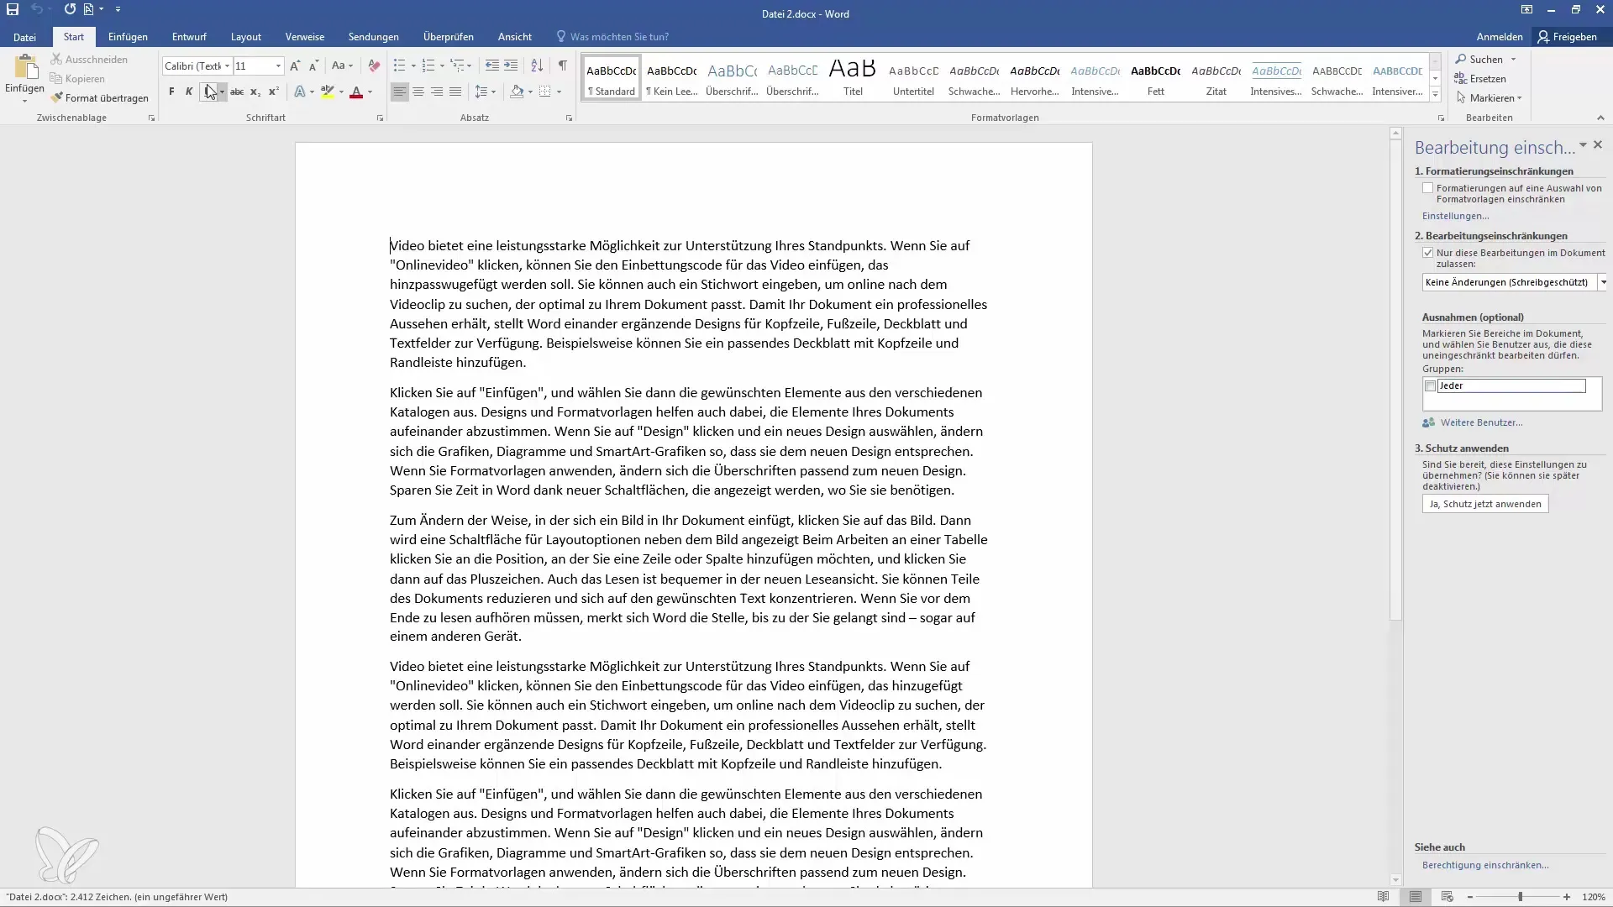This screenshot has height=907, width=1613.
Task: Collapse the ribbon with the arrow
Action: (x=1600, y=118)
